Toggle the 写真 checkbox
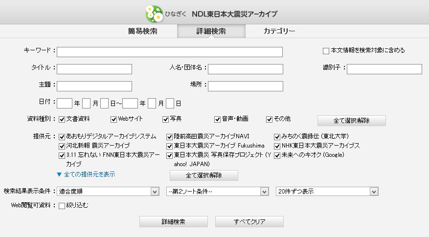429x237 pixels. 165,119
